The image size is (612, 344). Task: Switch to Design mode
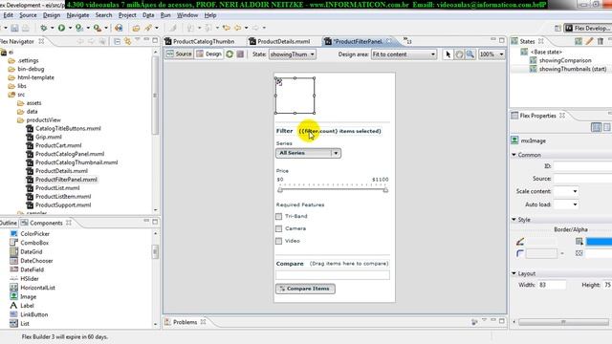(x=209, y=54)
